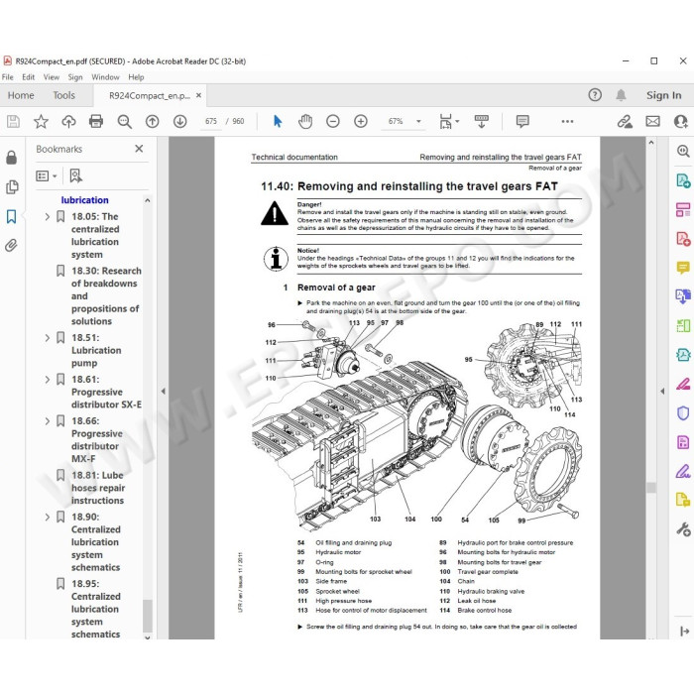The image size is (694, 694).
Task: Open the page fit options icon
Action: coord(448,121)
